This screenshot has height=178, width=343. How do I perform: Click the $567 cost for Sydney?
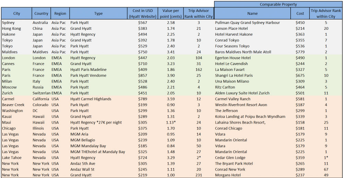click(x=143, y=23)
